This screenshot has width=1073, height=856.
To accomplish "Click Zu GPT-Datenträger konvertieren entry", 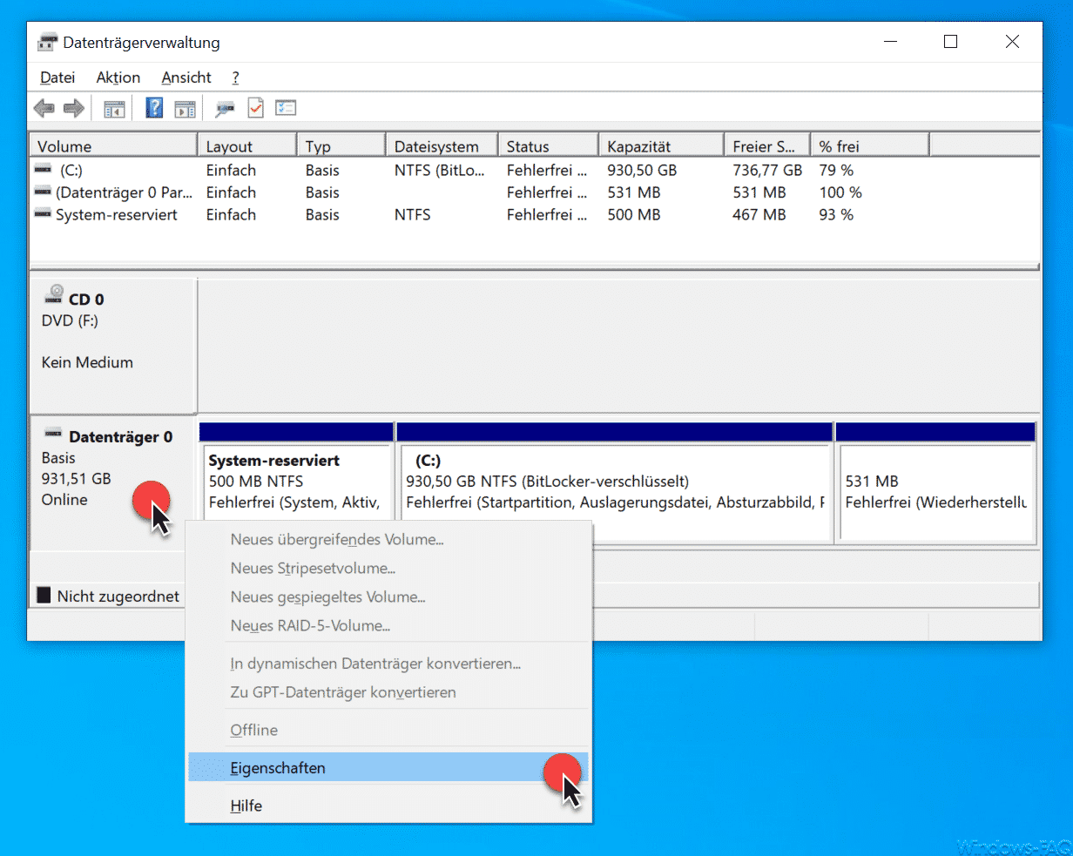I will (x=388, y=692).
